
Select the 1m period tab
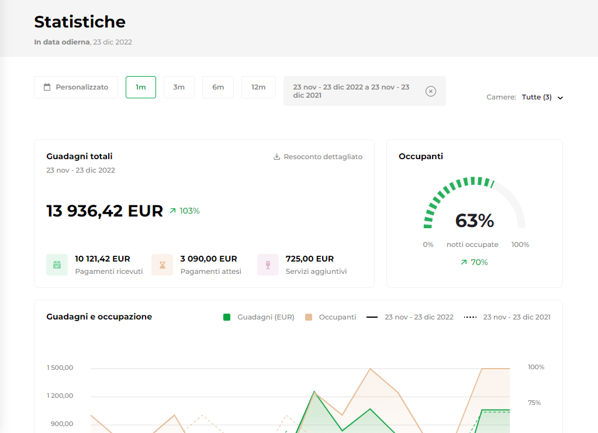[141, 87]
